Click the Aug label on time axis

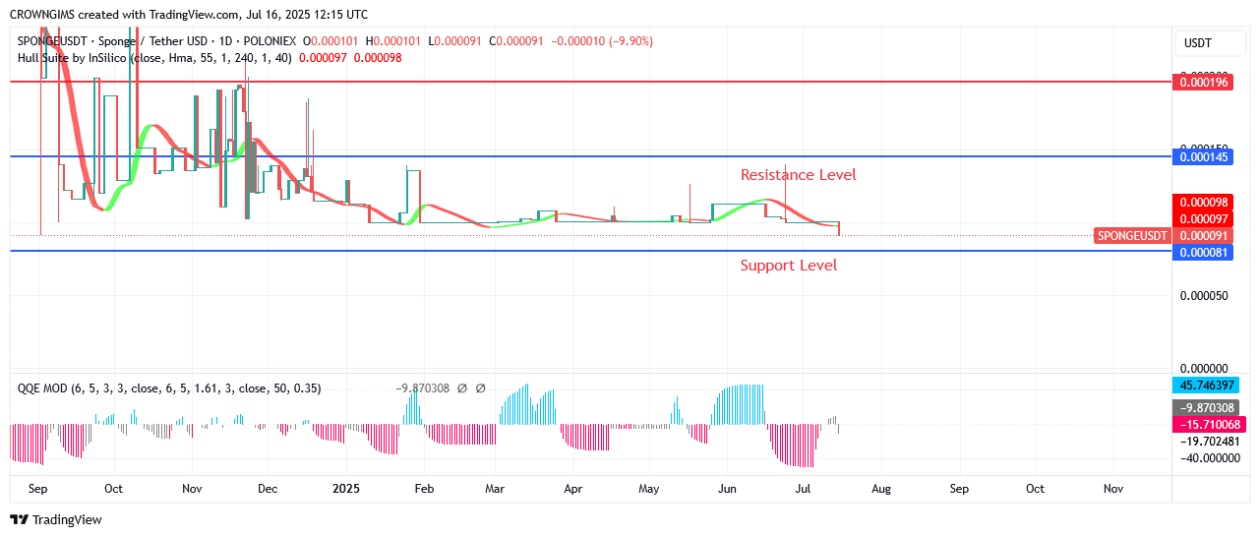881,489
